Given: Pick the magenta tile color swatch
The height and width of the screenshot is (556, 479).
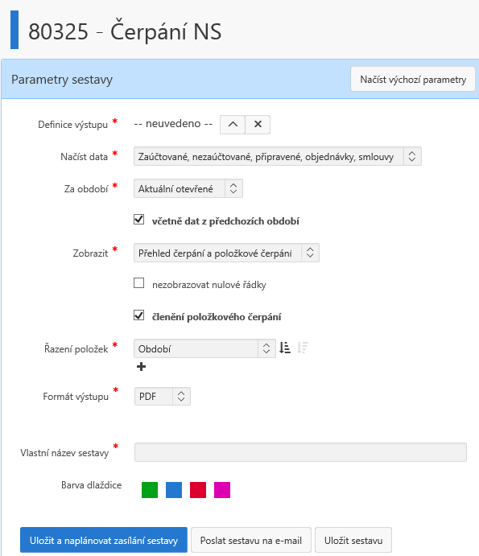Looking at the screenshot, I should point(222,490).
